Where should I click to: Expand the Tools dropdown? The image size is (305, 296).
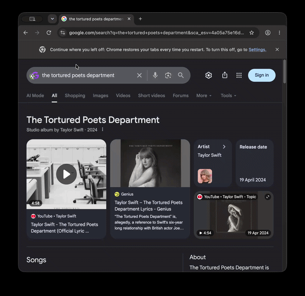(x=228, y=96)
